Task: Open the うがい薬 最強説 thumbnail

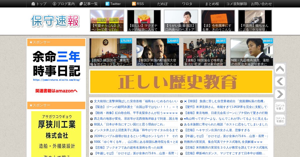Action: click(x=181, y=21)
